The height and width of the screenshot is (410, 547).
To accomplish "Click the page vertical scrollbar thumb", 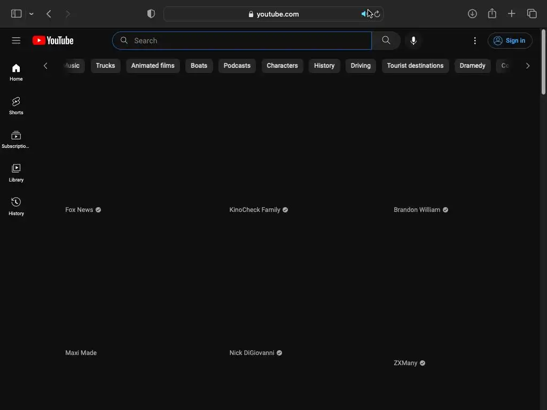I will click(543, 62).
